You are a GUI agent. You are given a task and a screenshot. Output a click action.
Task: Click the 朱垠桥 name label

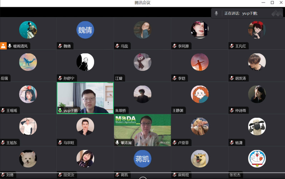120,110
